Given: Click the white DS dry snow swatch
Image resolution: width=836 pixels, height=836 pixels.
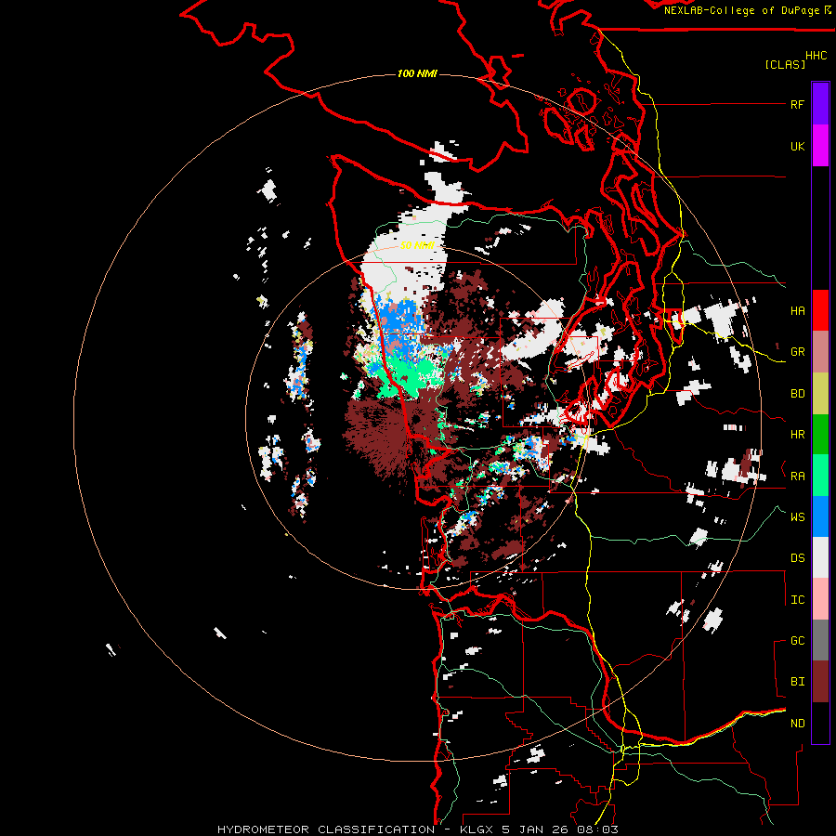Looking at the screenshot, I should pyautogui.click(x=820, y=557).
